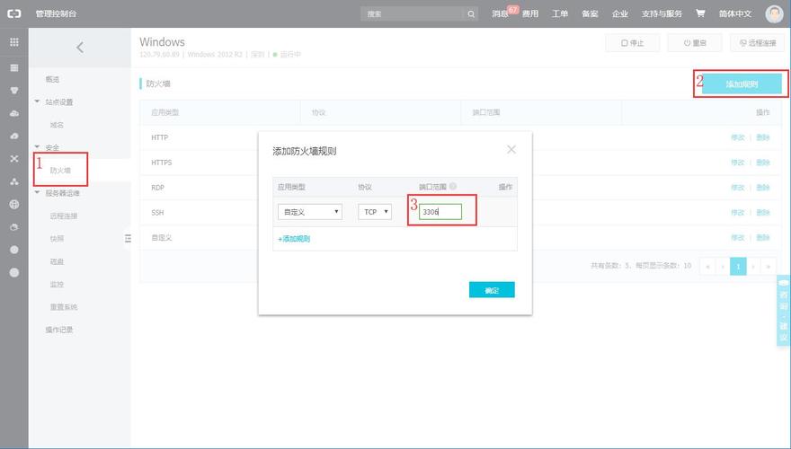Select 远程连接 in the sidebar
The image size is (791, 449).
coord(64,216)
